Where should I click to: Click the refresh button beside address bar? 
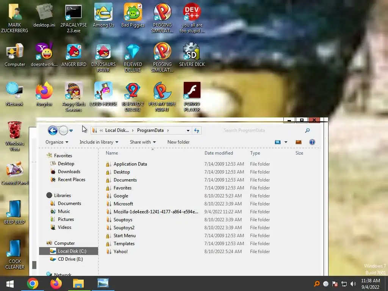197,130
